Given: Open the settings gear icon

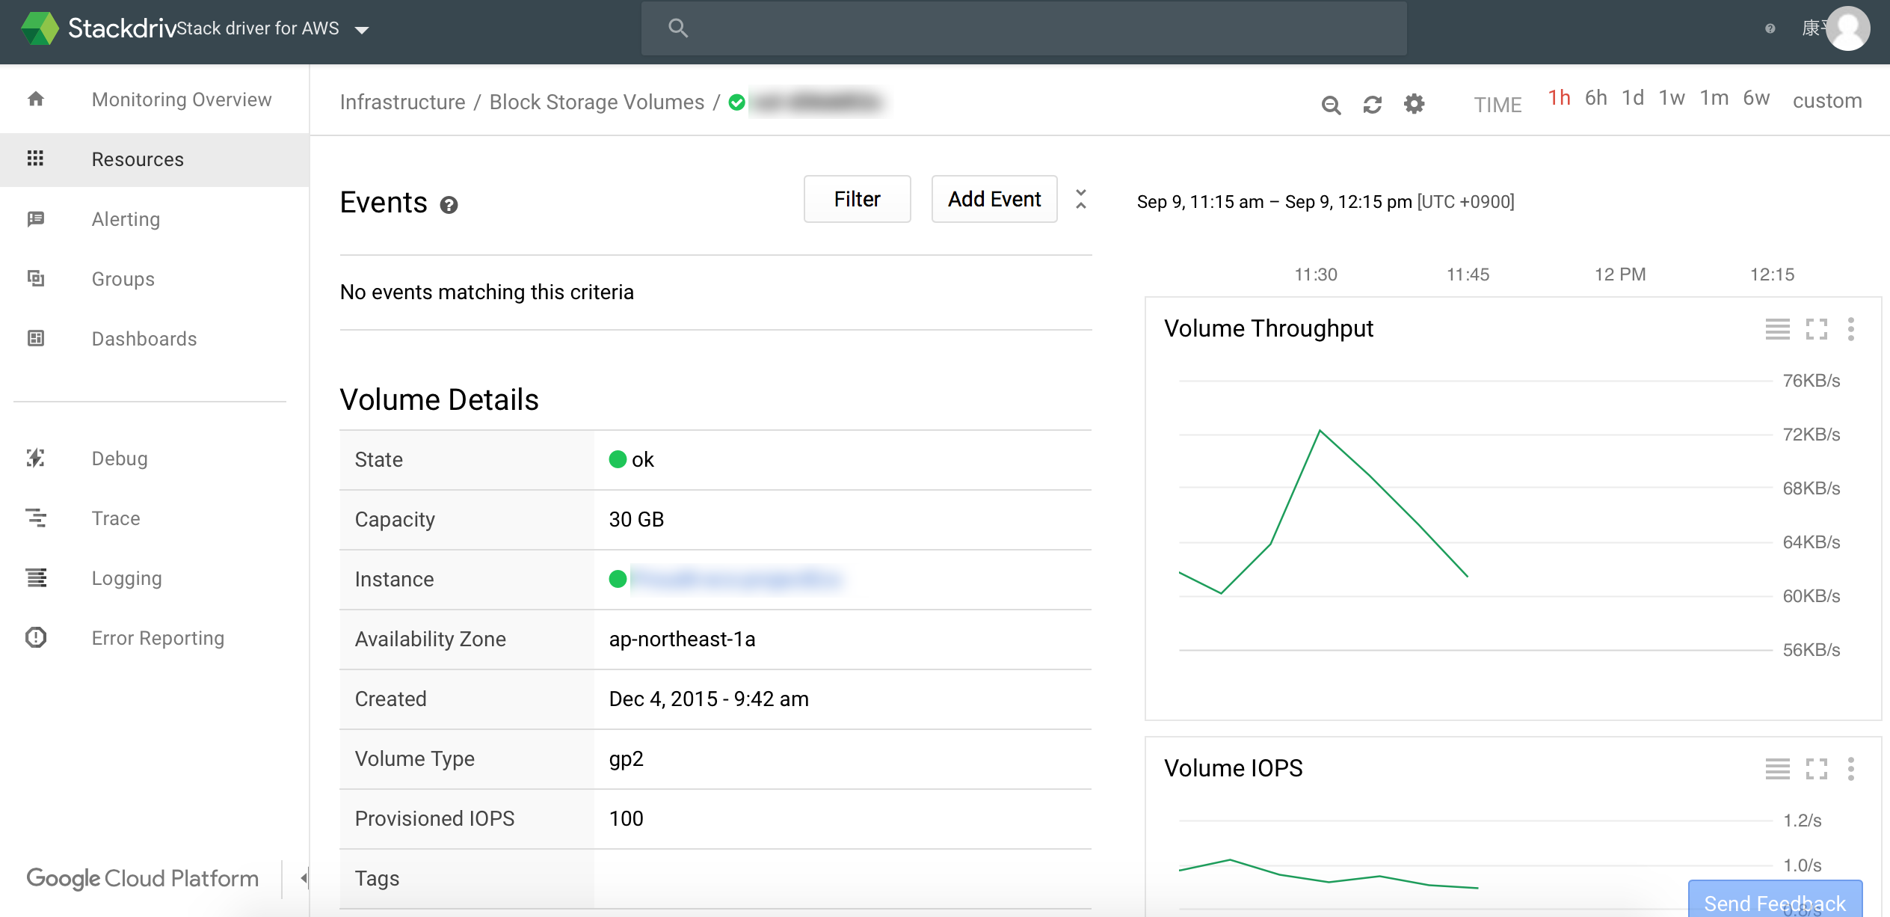Looking at the screenshot, I should pyautogui.click(x=1414, y=104).
